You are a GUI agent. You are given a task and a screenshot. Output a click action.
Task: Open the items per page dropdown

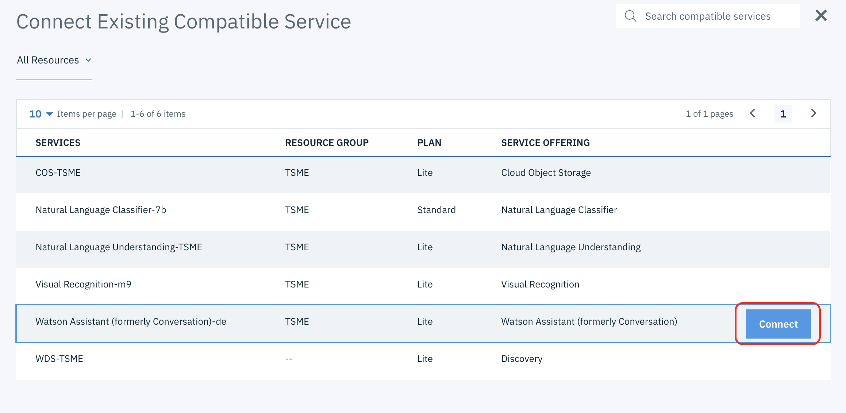[x=41, y=114]
